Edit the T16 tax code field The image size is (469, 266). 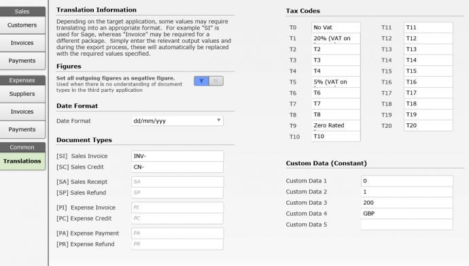point(428,82)
